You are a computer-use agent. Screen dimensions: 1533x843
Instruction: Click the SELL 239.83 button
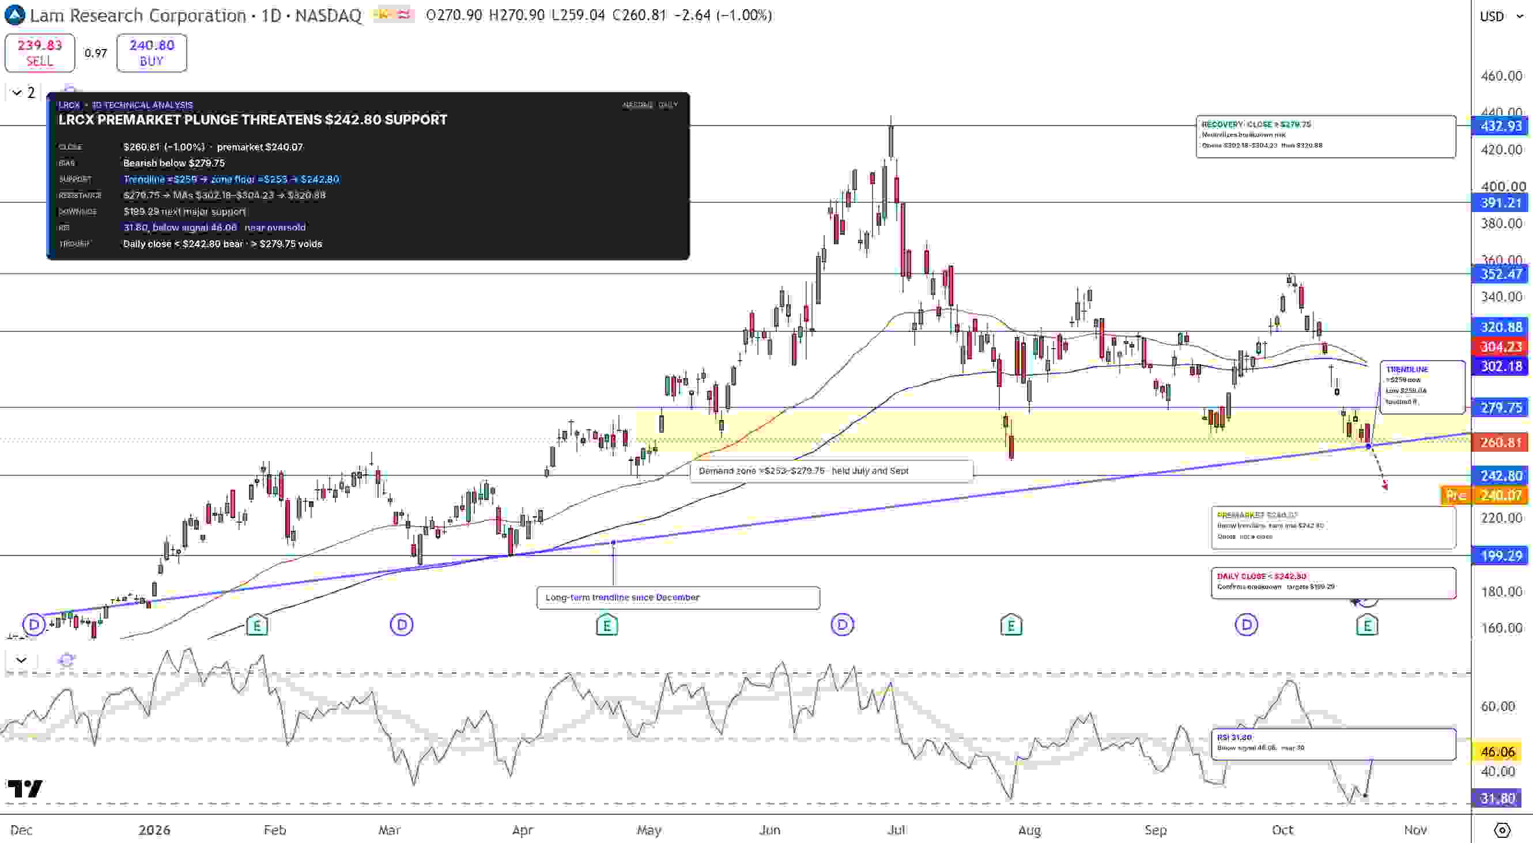click(x=40, y=53)
